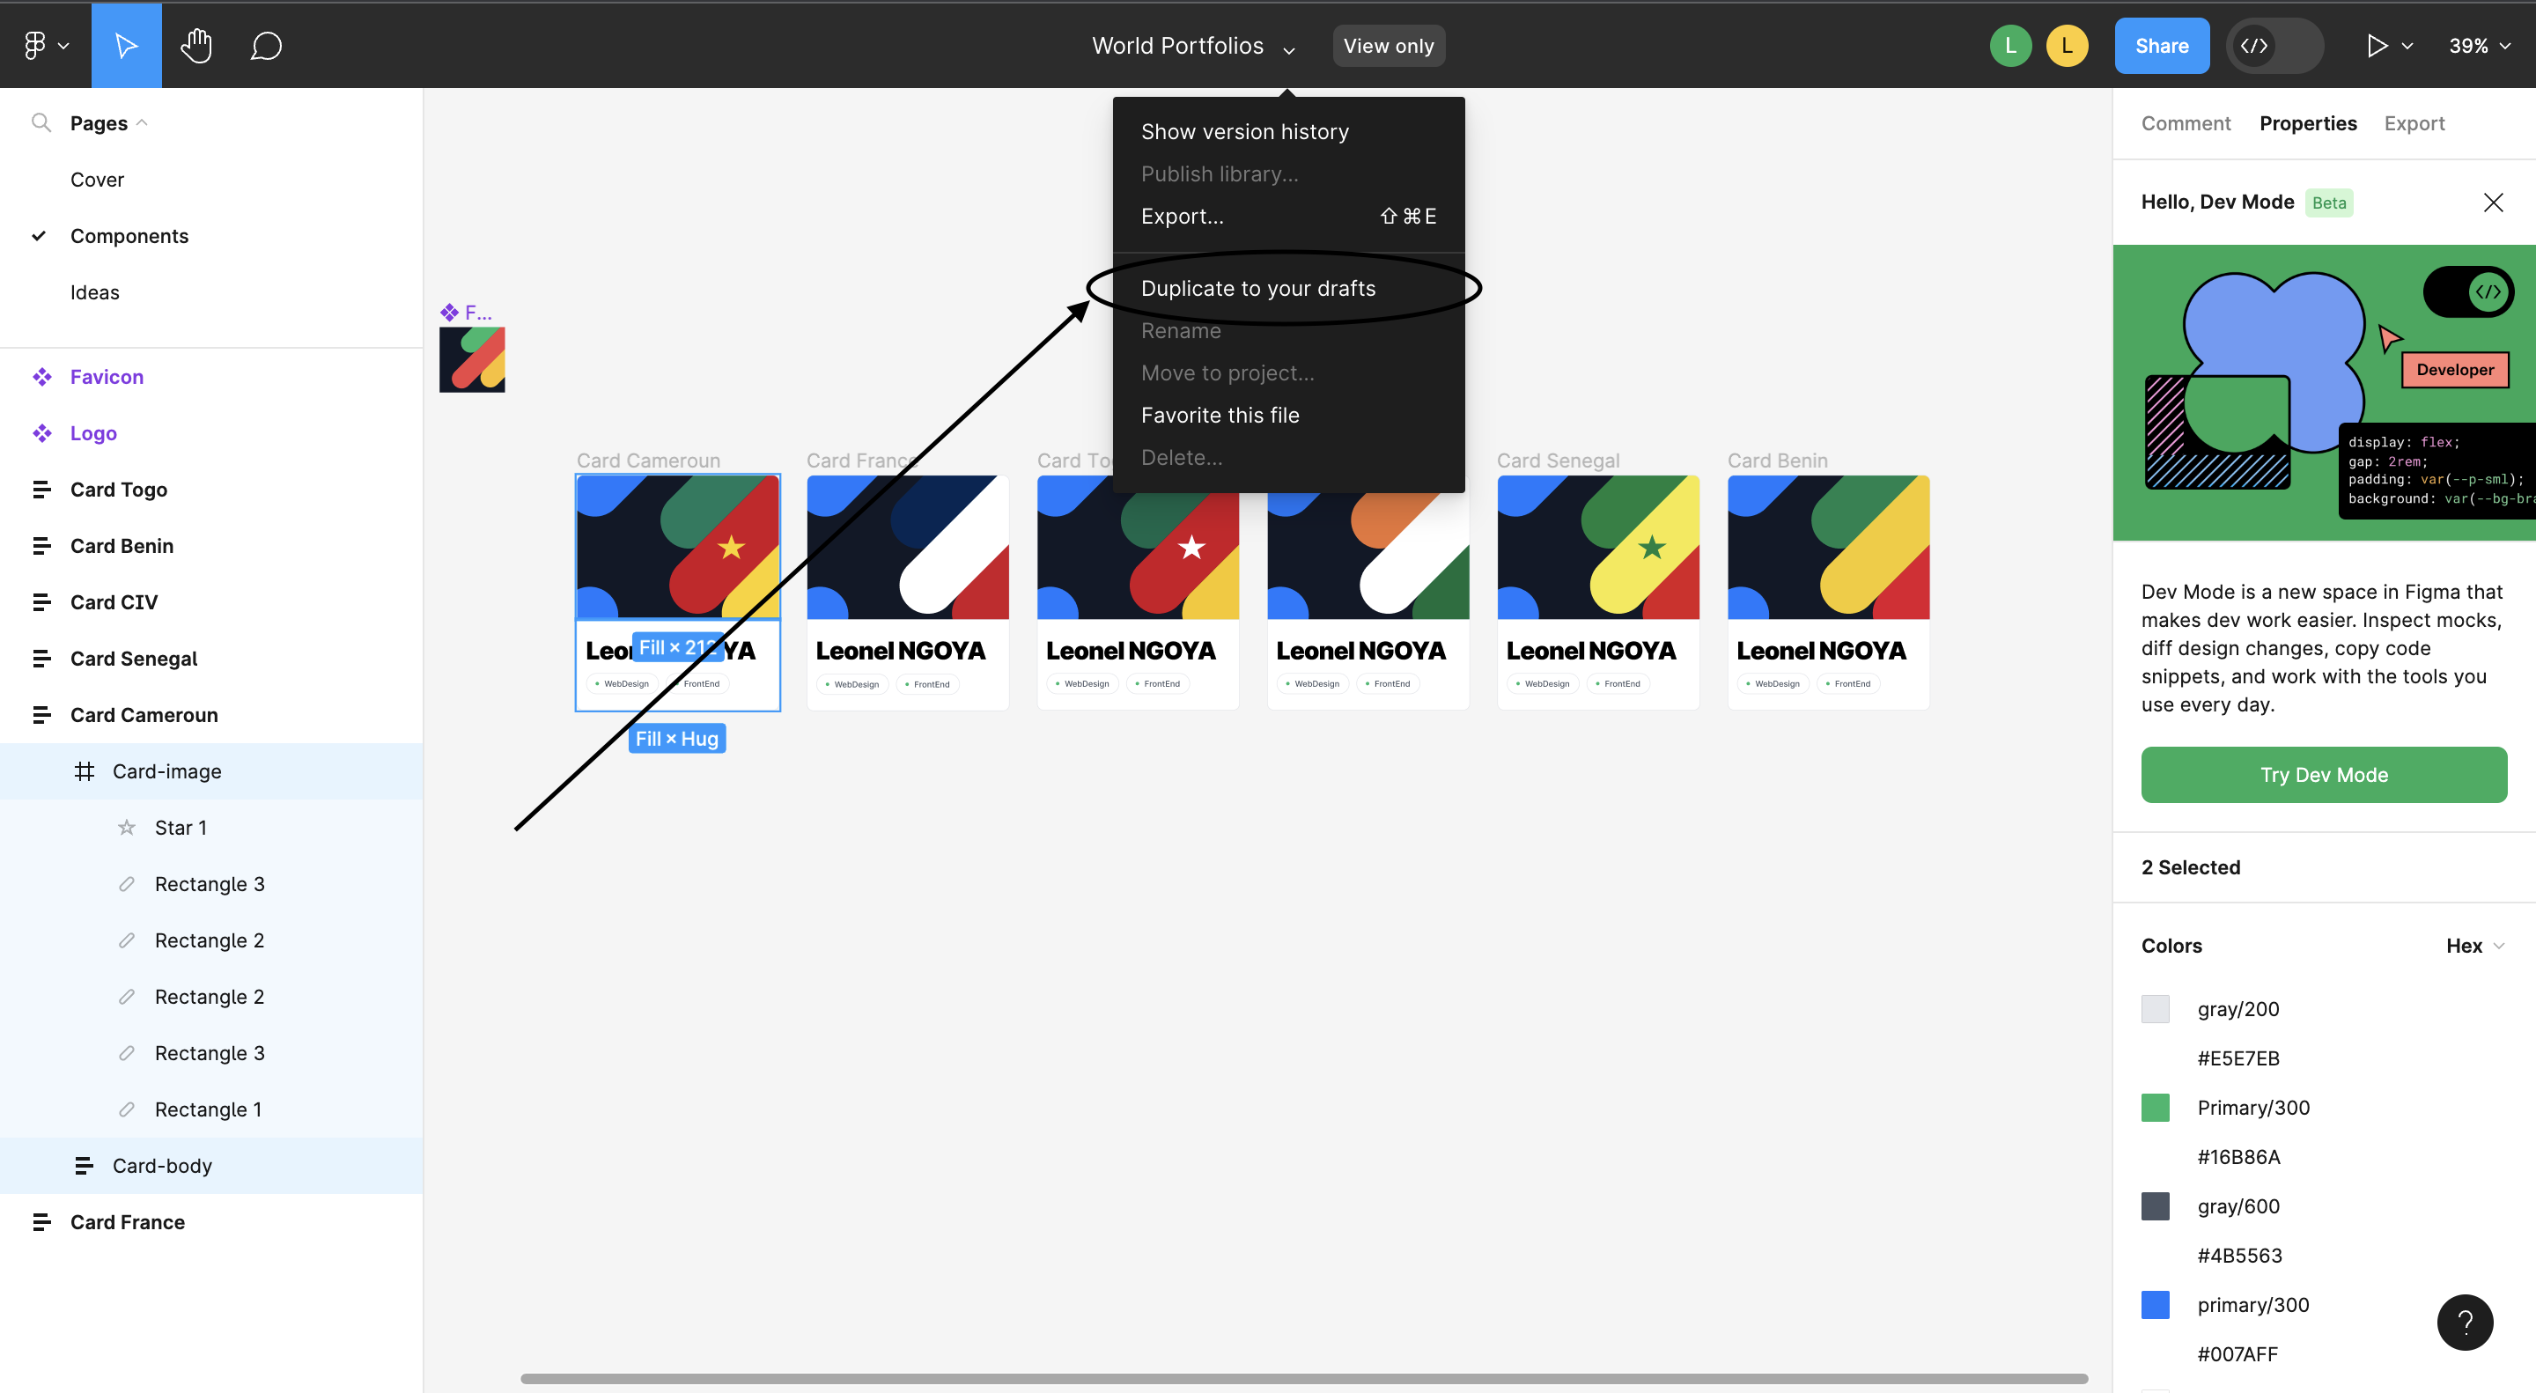Click the Share button
Viewport: 2536px width, 1393px height.
(2162, 45)
